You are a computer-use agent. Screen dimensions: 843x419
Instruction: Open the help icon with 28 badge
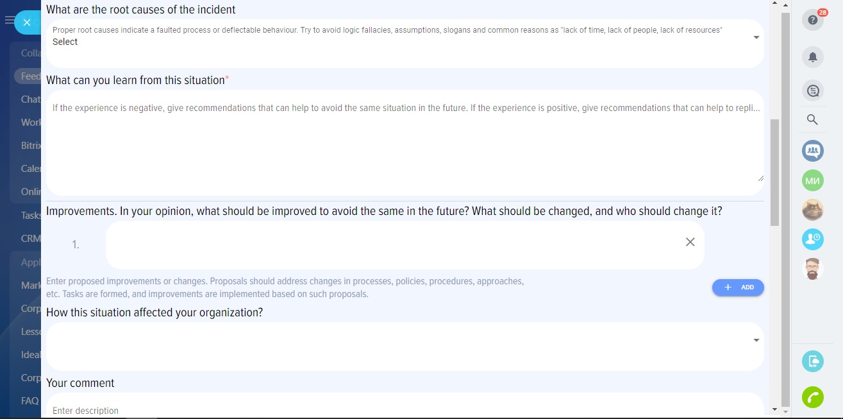812,20
